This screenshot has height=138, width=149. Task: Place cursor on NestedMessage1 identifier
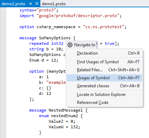[x=66, y=110]
